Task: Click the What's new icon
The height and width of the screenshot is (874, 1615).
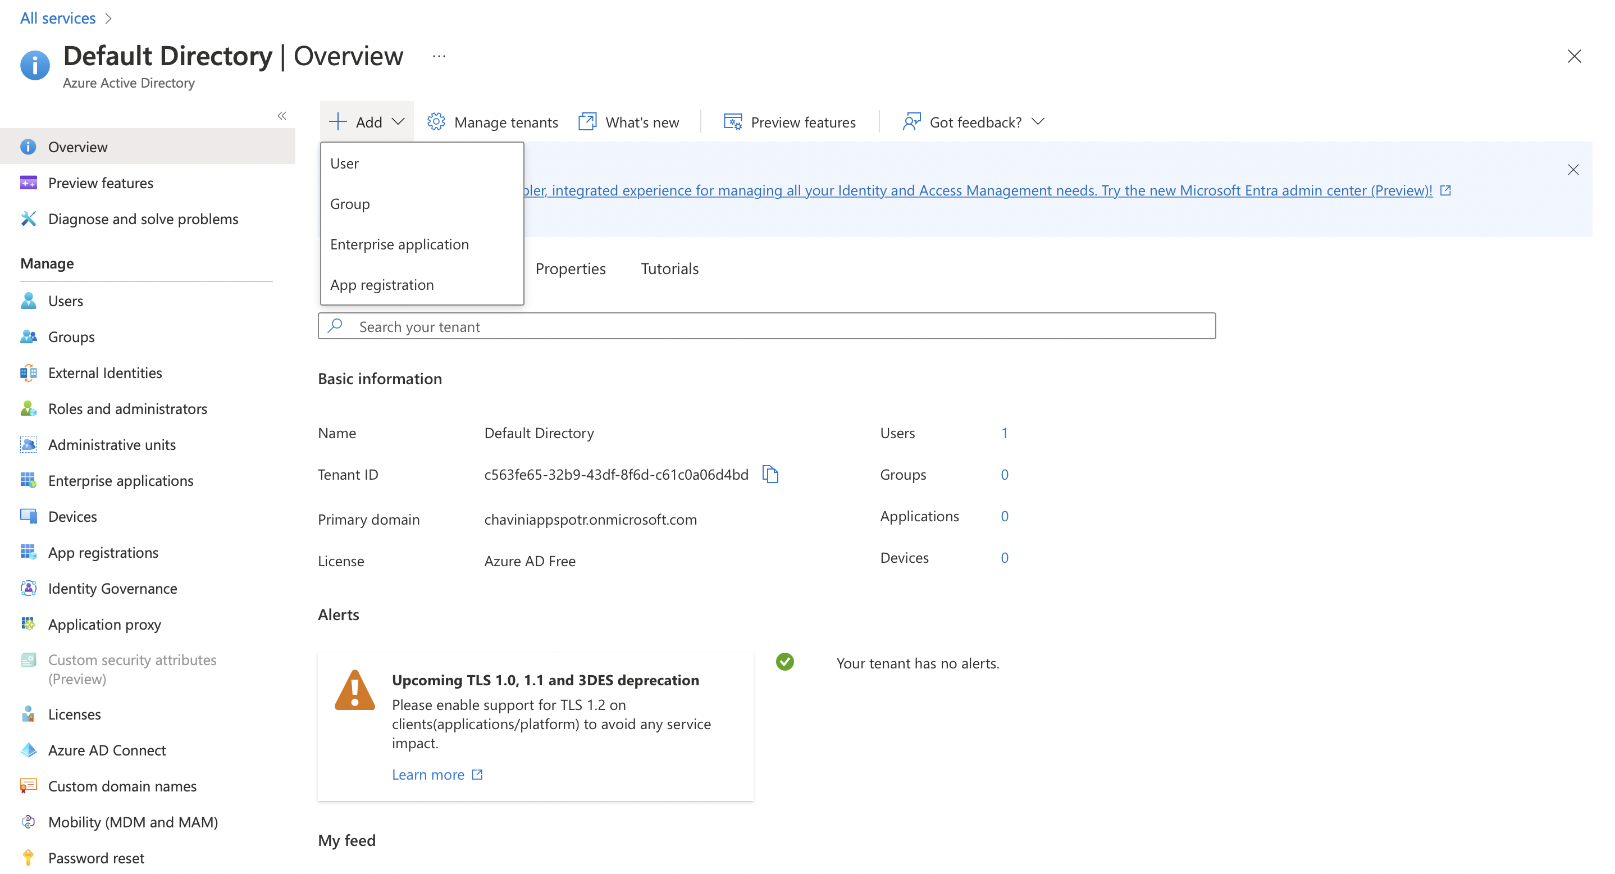Action: (x=587, y=122)
